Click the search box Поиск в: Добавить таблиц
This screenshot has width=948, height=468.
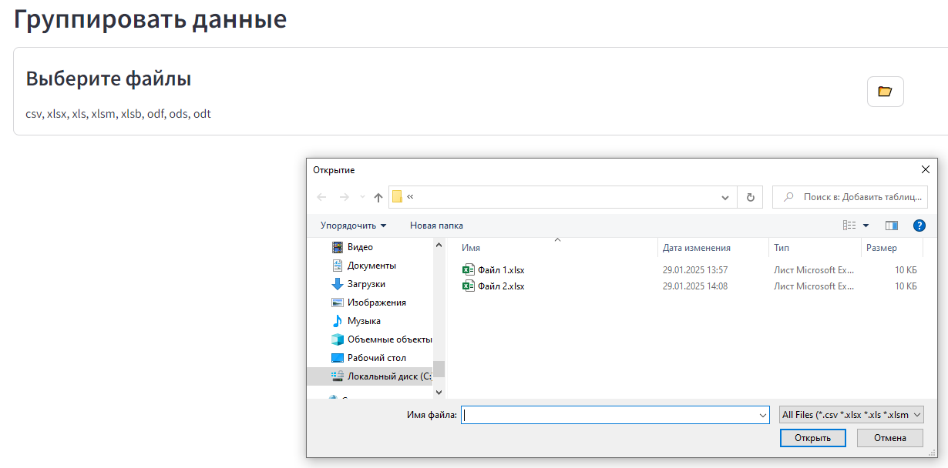point(850,197)
